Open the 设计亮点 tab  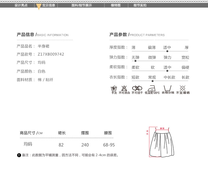pyautogui.click(x=21, y=5)
